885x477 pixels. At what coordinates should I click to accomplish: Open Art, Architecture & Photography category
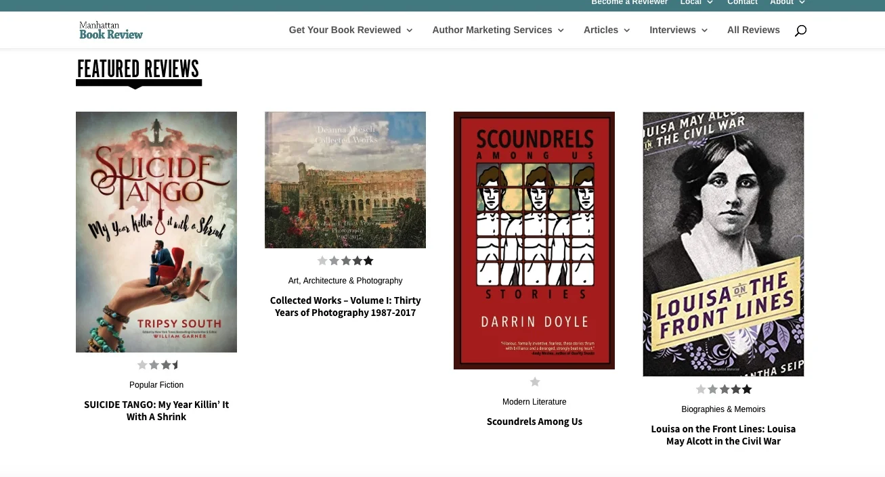(345, 281)
